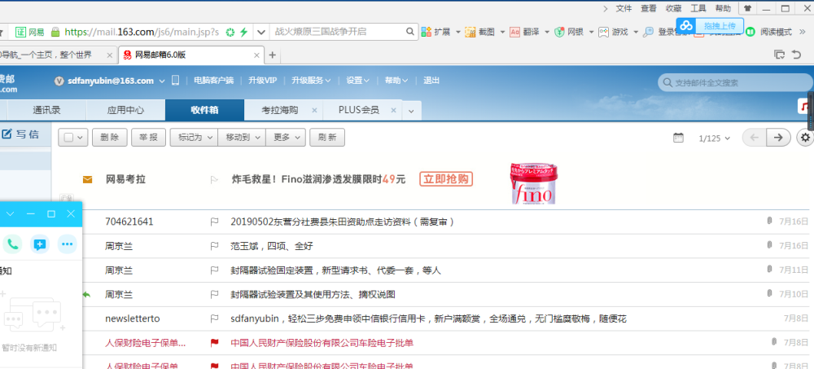Click the 删除 delete button
Screen dimensions: 814x369
tap(110, 137)
